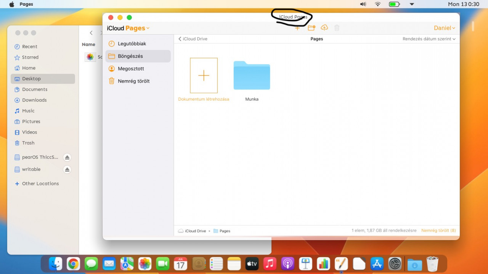Open Music in the file manager sidebar

pyautogui.click(x=43, y=111)
